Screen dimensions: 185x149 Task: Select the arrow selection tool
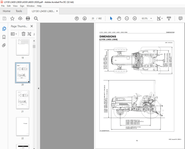pyautogui.click(x=111, y=19)
